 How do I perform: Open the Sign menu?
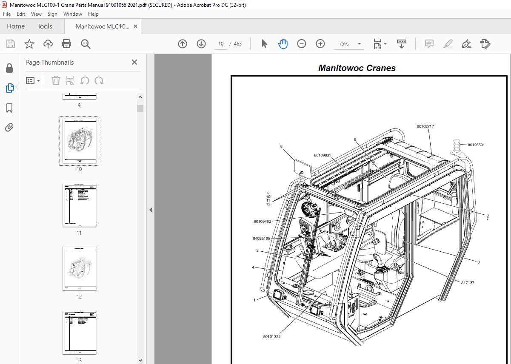pos(52,14)
